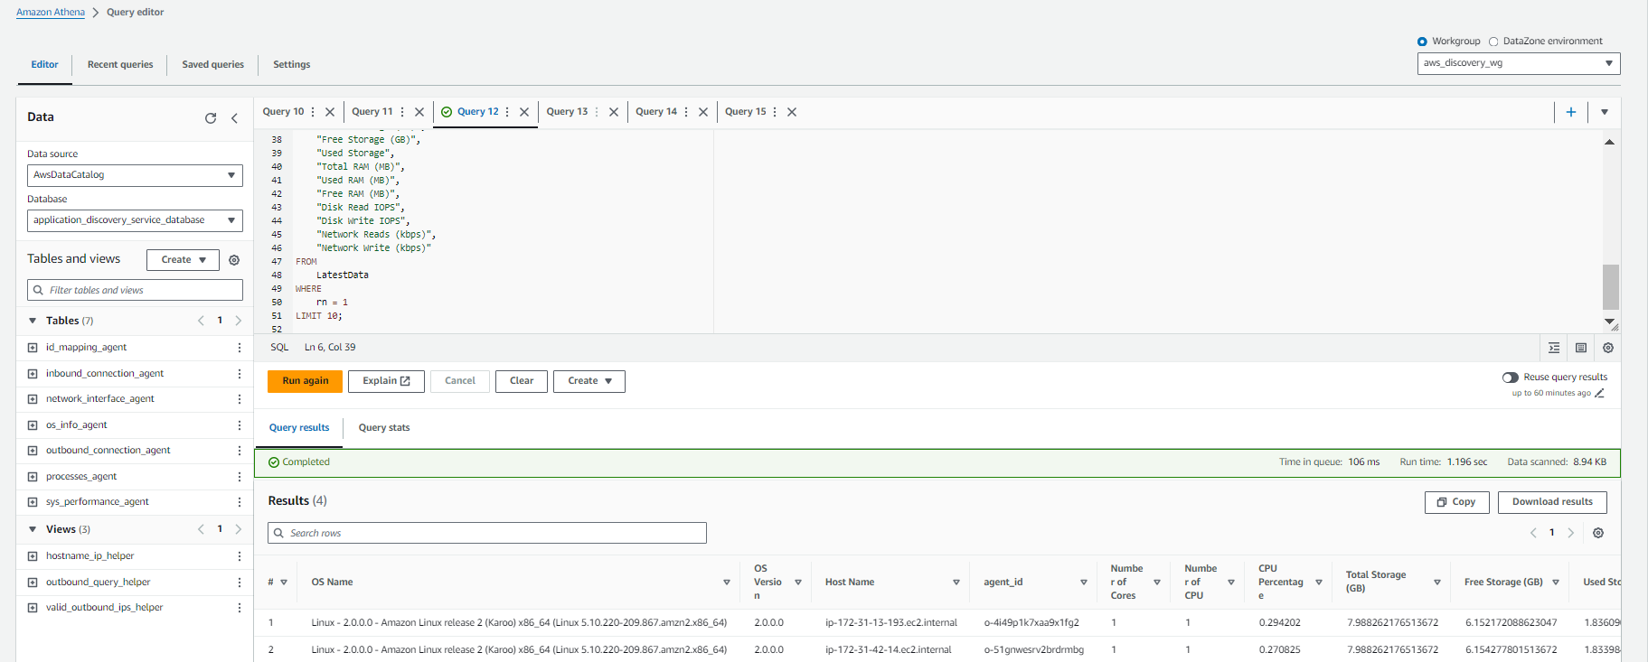The image size is (1648, 662).
Task: Click the format query icon
Action: click(x=1554, y=348)
